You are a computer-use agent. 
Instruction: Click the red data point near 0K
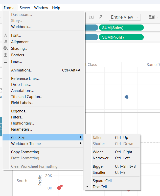pos(59,187)
